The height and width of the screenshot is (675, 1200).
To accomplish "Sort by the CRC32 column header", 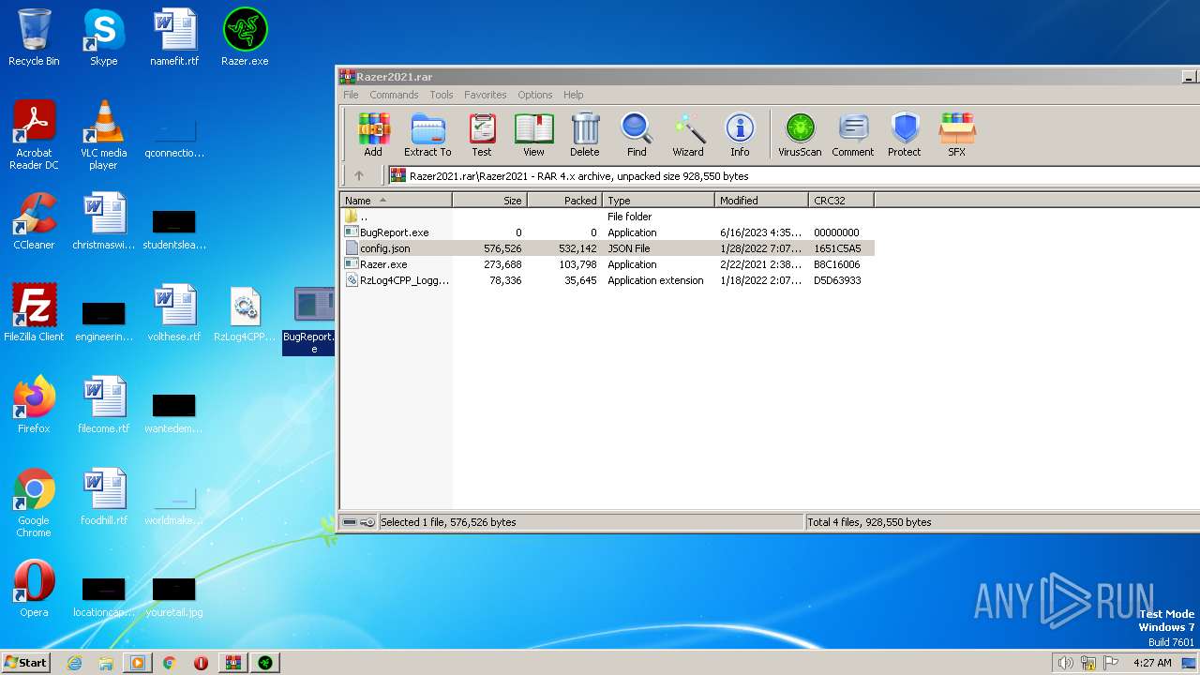I will point(841,200).
